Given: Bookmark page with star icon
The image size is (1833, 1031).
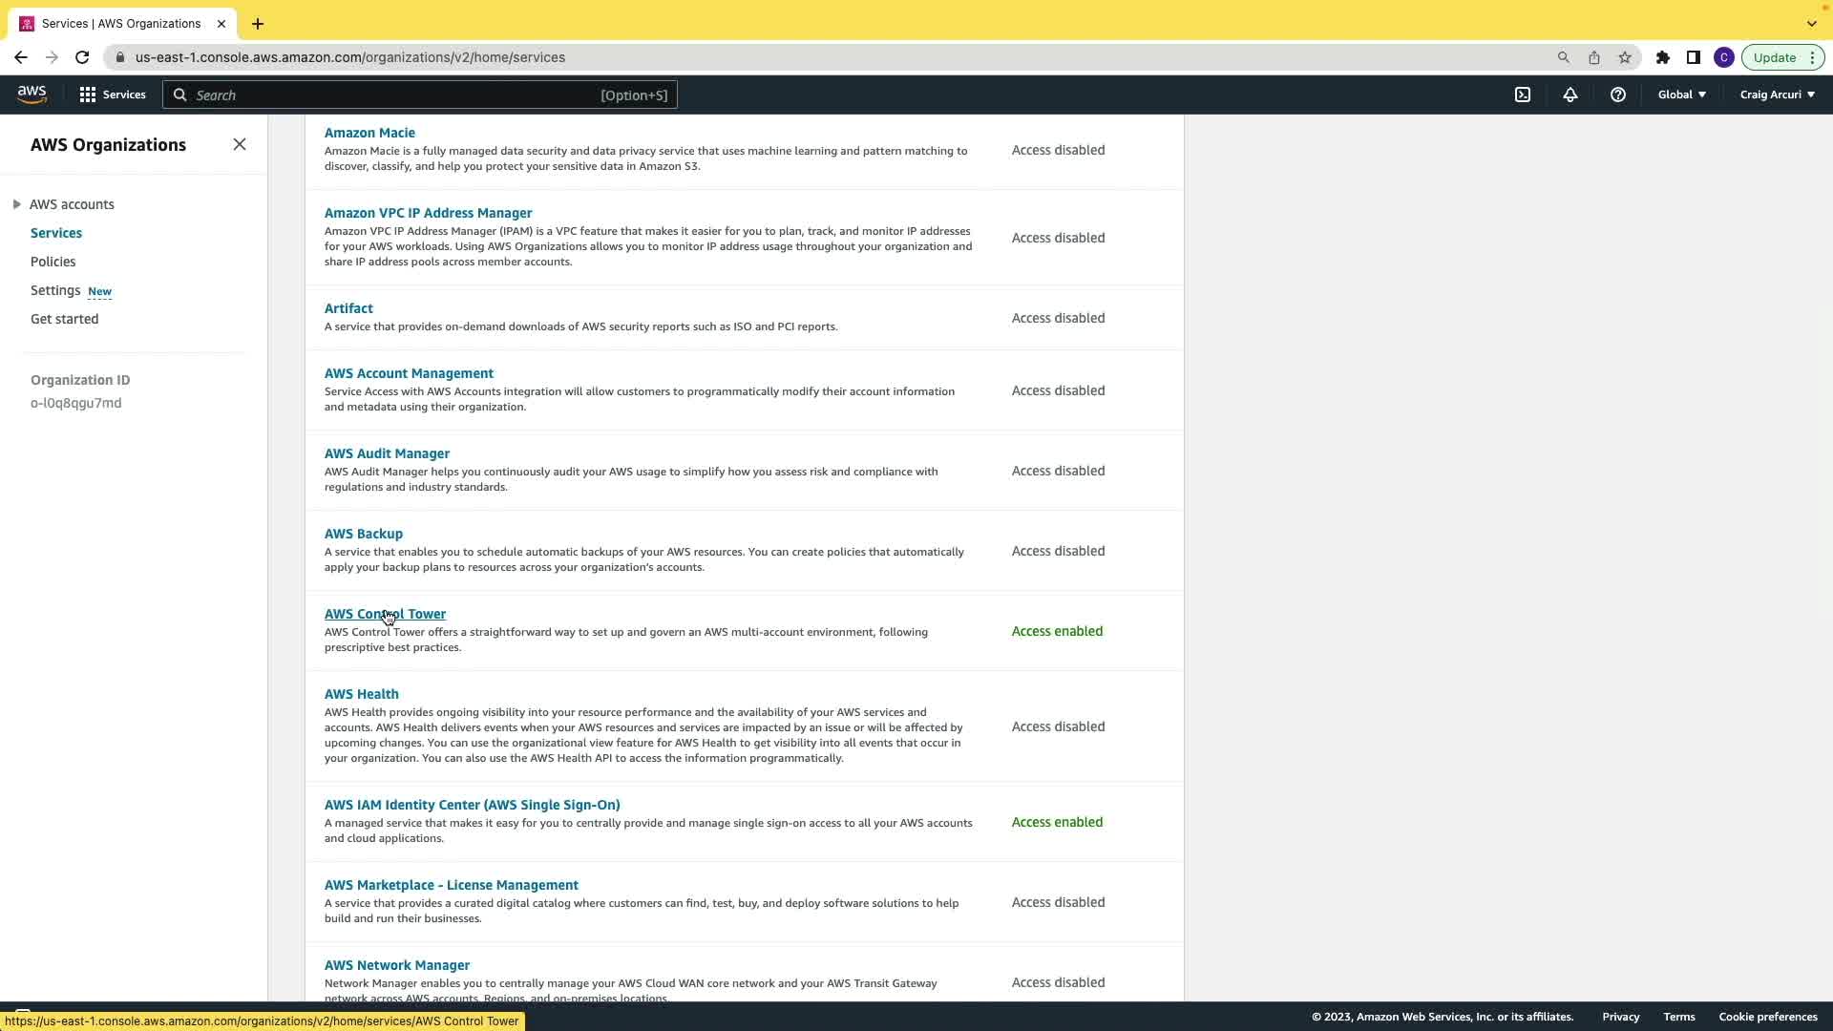Looking at the screenshot, I should [1625, 57].
